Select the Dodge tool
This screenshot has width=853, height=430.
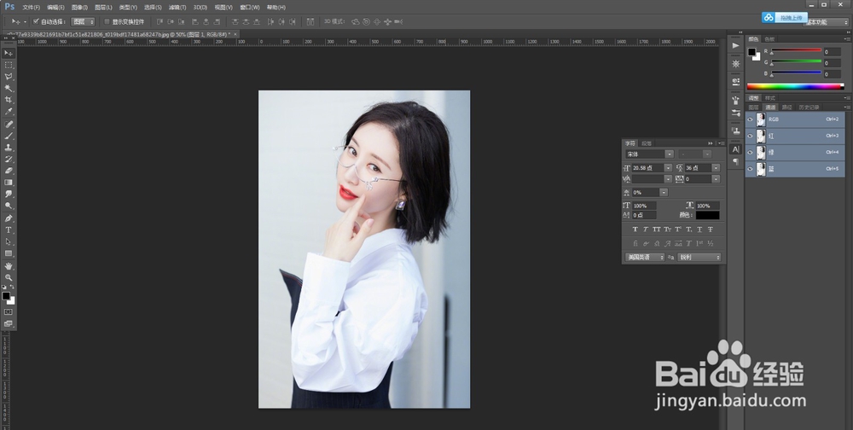coord(9,206)
